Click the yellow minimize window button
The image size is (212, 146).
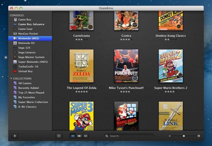16,8
